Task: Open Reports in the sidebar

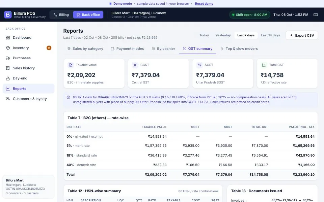Action: coord(28,89)
